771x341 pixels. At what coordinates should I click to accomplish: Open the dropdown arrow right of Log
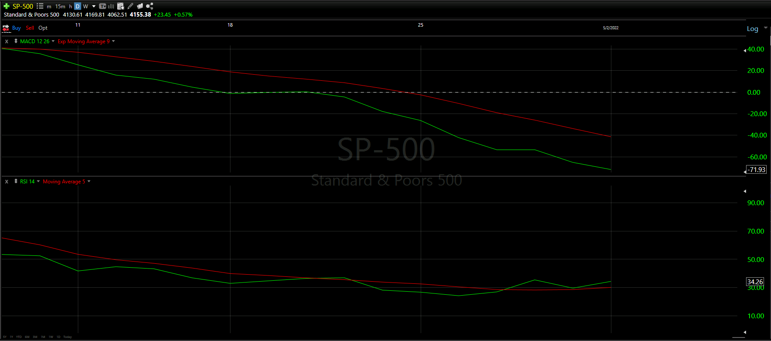coord(766,28)
